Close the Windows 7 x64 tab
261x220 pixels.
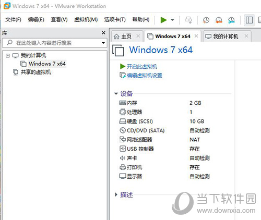(196, 36)
